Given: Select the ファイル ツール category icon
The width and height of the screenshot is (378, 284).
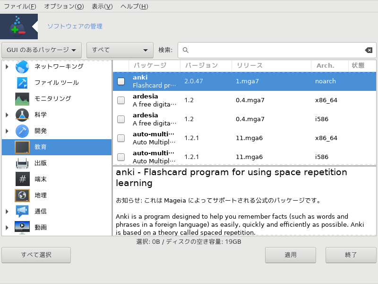Looking at the screenshot, I should click(x=22, y=82).
